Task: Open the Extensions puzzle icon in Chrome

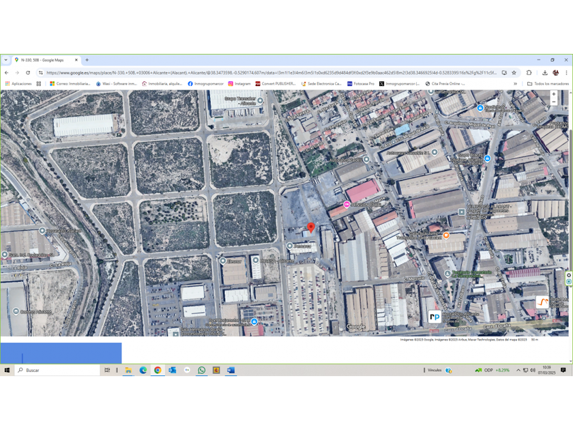Action: 529,72
